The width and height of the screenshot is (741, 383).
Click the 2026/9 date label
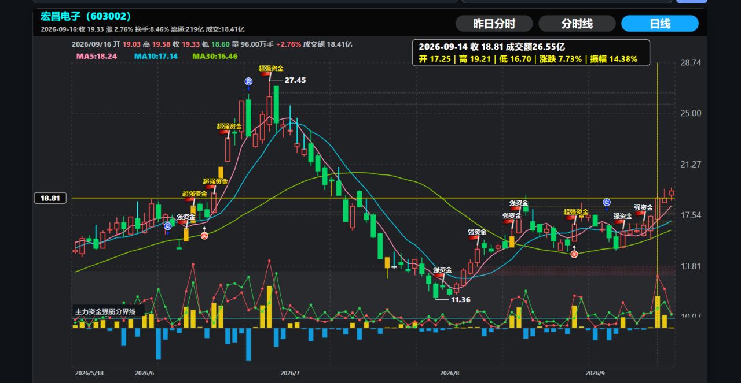click(596, 373)
